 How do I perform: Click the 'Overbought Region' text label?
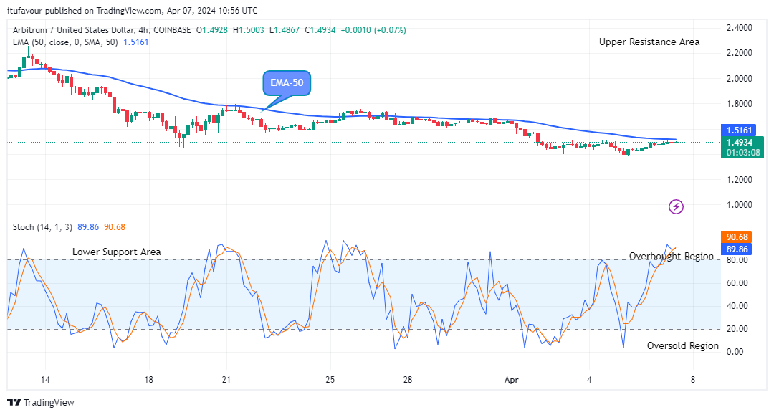(x=672, y=256)
